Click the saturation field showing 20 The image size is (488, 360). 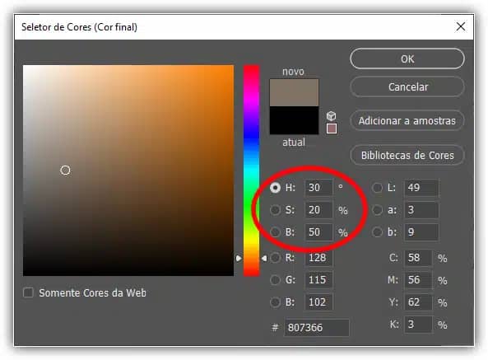[x=318, y=210]
